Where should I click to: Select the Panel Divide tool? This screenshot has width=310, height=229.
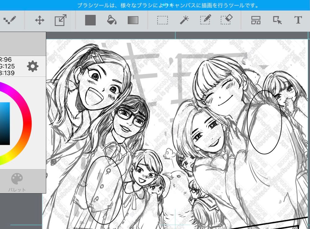coord(256,20)
